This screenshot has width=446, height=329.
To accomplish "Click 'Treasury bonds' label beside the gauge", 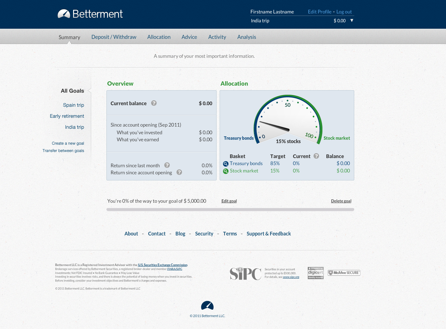I will (239, 138).
